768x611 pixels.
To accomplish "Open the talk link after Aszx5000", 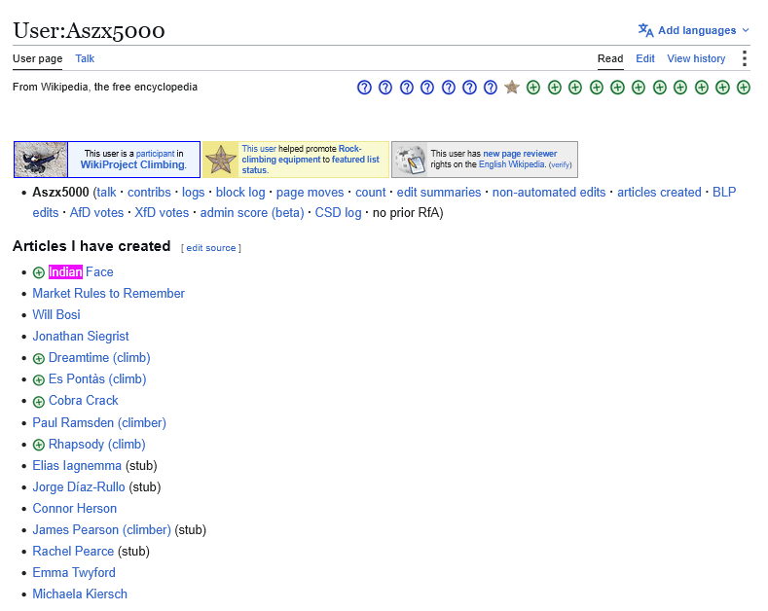I will pos(106,193).
